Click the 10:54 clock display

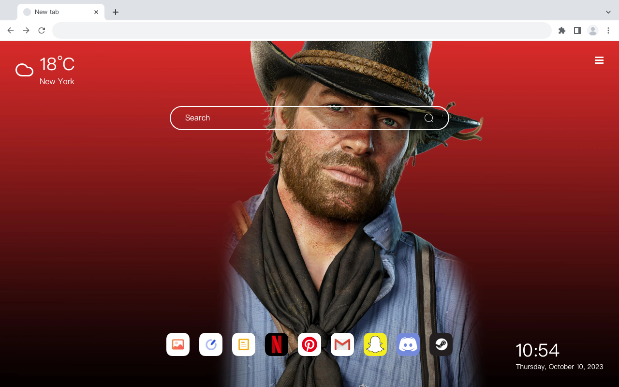click(538, 350)
